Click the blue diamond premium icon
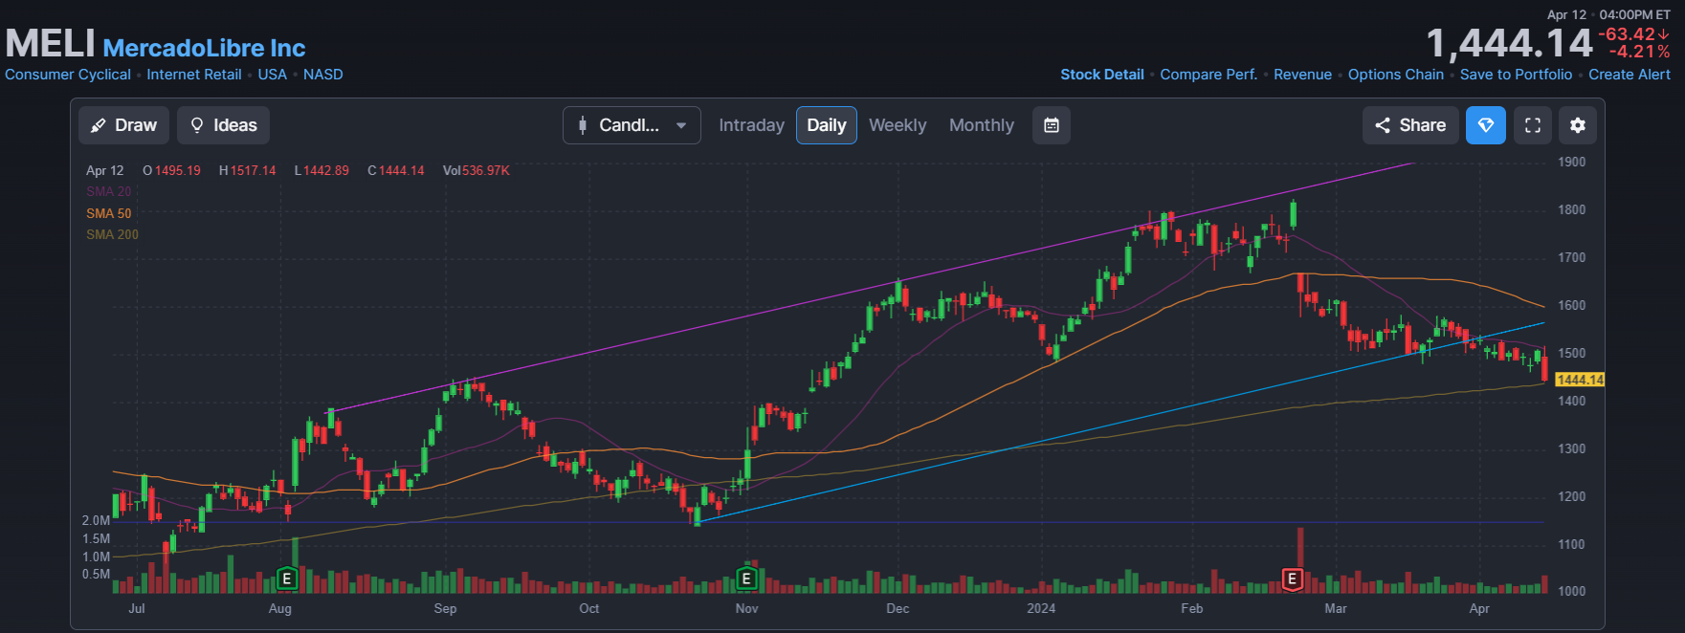 (x=1486, y=125)
